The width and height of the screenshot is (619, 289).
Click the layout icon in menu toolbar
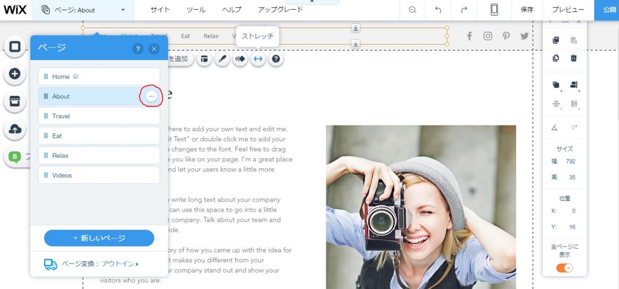tap(204, 59)
